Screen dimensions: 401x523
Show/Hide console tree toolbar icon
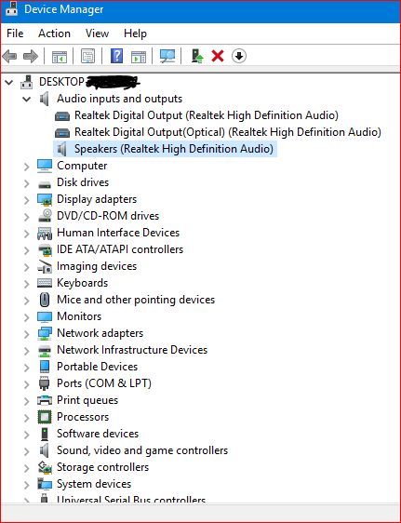(60, 56)
